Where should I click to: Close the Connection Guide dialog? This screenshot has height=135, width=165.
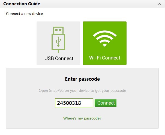[160, 4]
